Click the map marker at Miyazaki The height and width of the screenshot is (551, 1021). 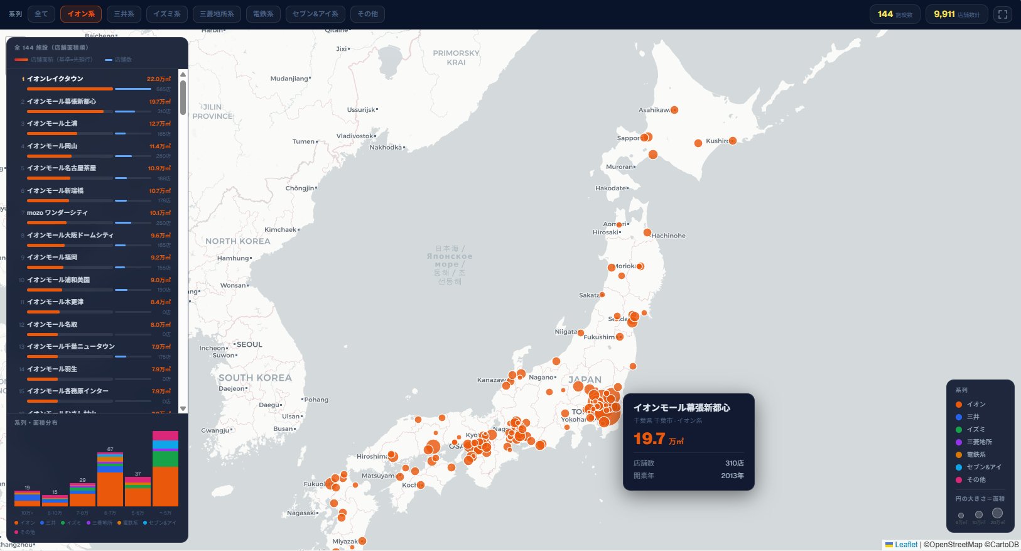(x=362, y=541)
